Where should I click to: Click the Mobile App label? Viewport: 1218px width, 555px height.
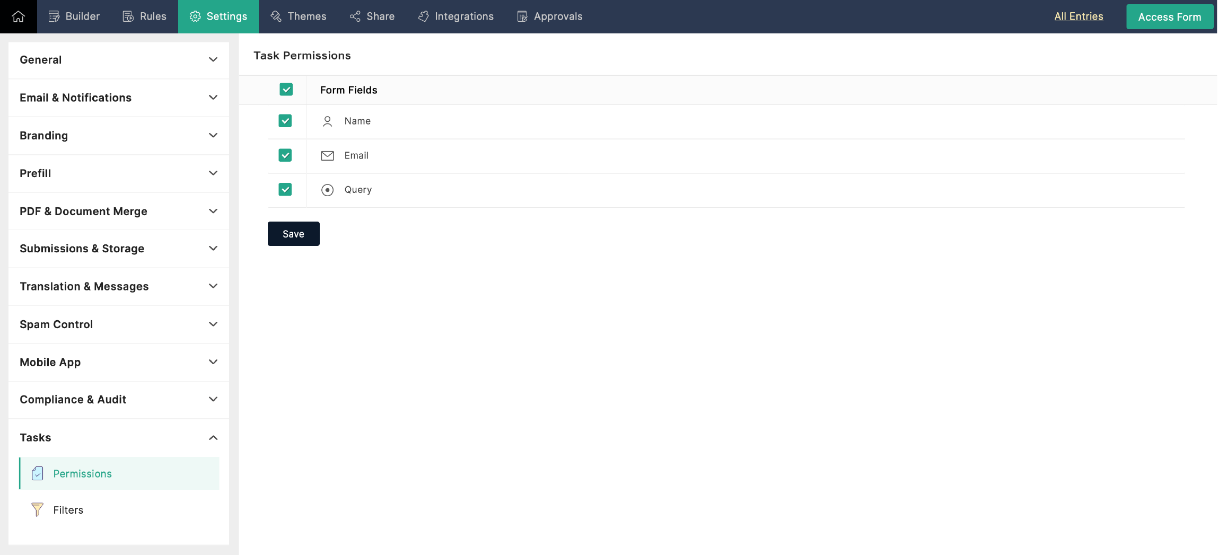tap(50, 362)
